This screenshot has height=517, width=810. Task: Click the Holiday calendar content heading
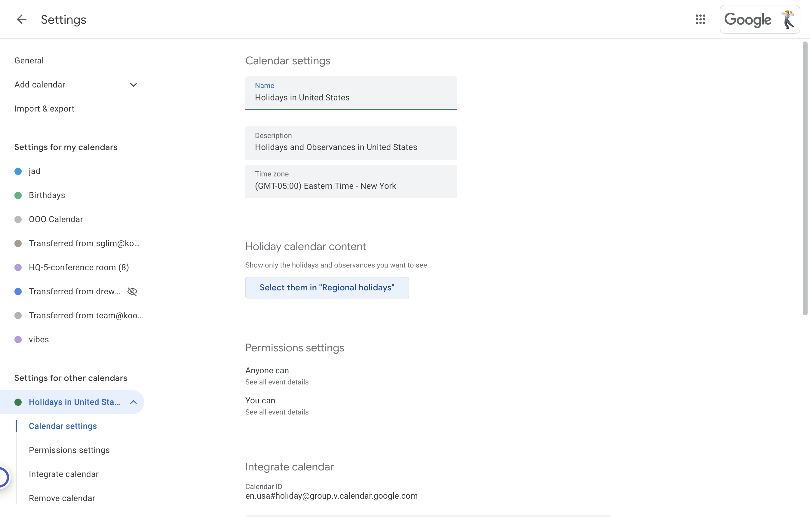[x=305, y=246]
